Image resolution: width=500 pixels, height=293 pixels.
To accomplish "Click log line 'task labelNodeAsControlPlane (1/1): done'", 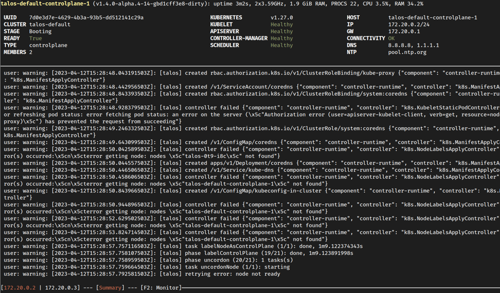I will click(x=183, y=246).
